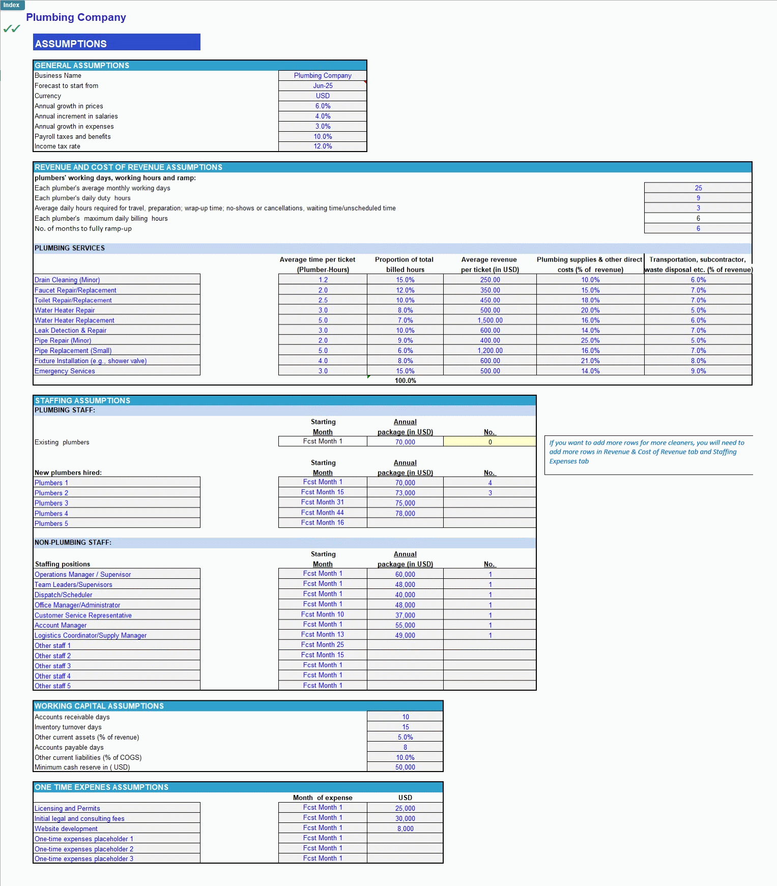Select the Other staff 5 row label

coord(117,686)
